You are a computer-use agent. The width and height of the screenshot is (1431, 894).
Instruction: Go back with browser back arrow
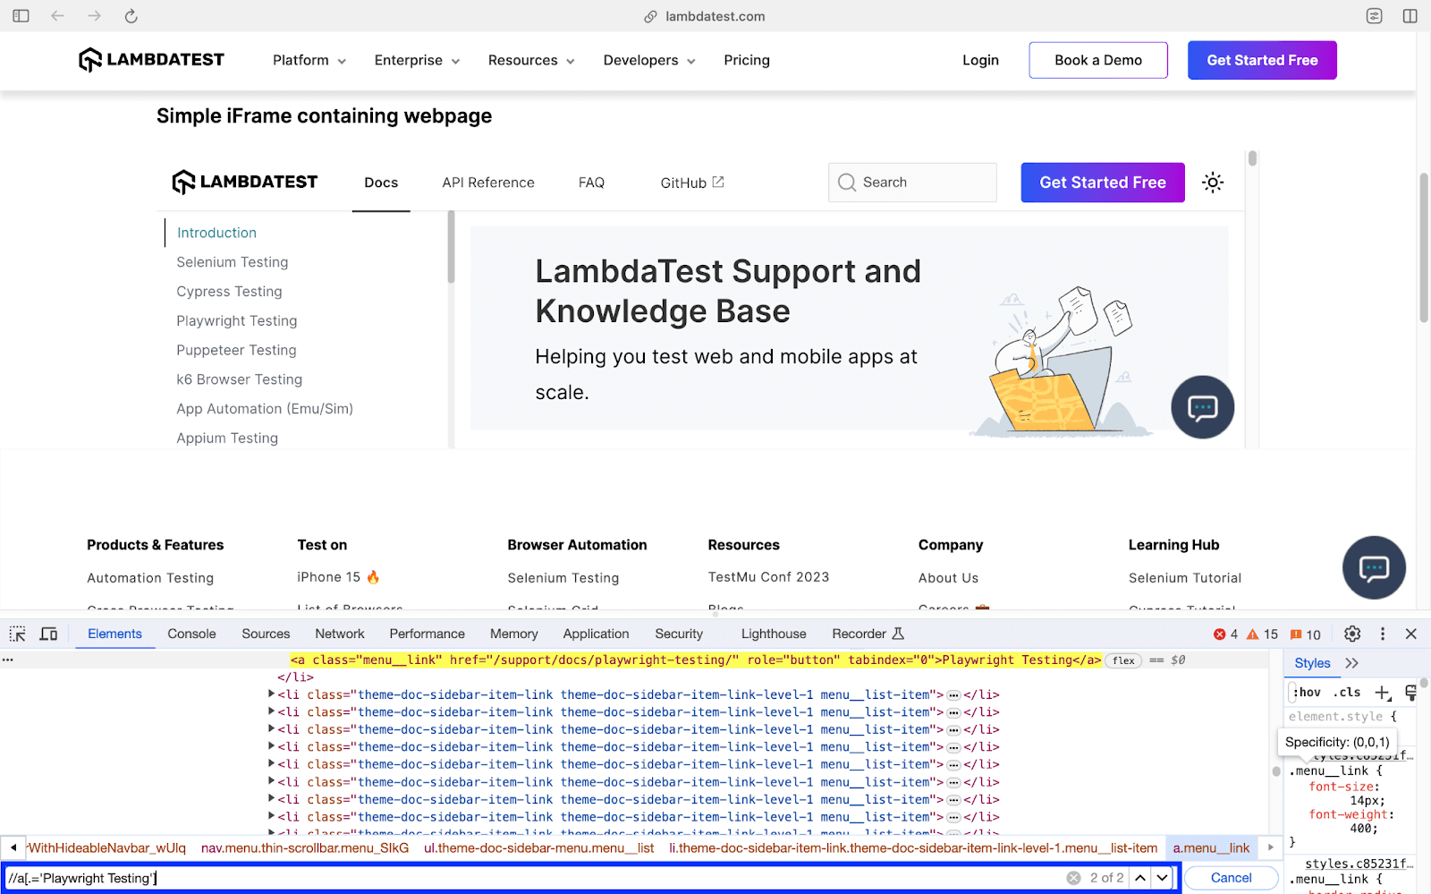click(x=57, y=16)
